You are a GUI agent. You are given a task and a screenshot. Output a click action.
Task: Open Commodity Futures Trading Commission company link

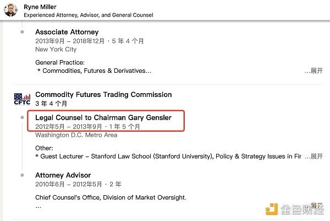103,95
